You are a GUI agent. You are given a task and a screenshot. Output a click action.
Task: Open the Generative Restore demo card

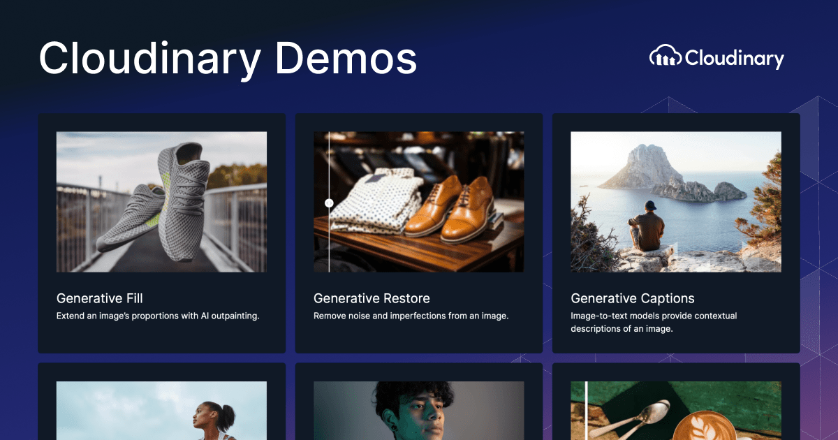(418, 233)
